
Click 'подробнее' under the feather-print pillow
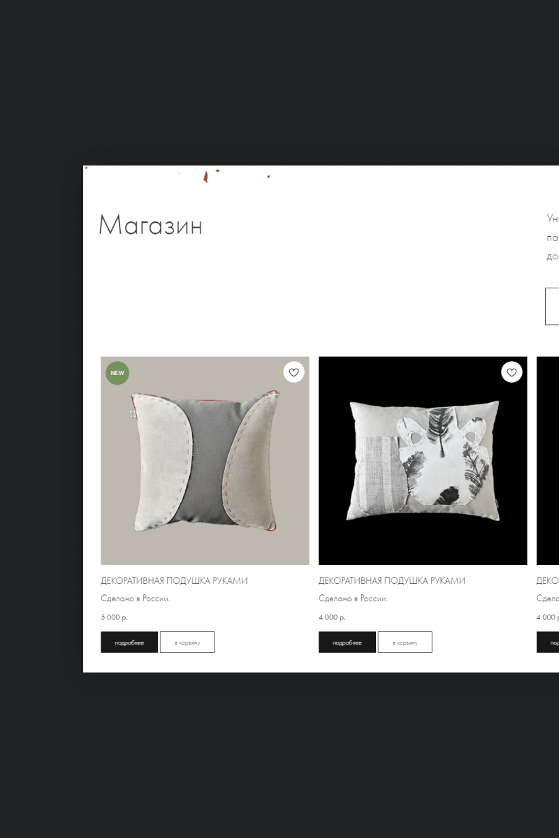pos(347,642)
